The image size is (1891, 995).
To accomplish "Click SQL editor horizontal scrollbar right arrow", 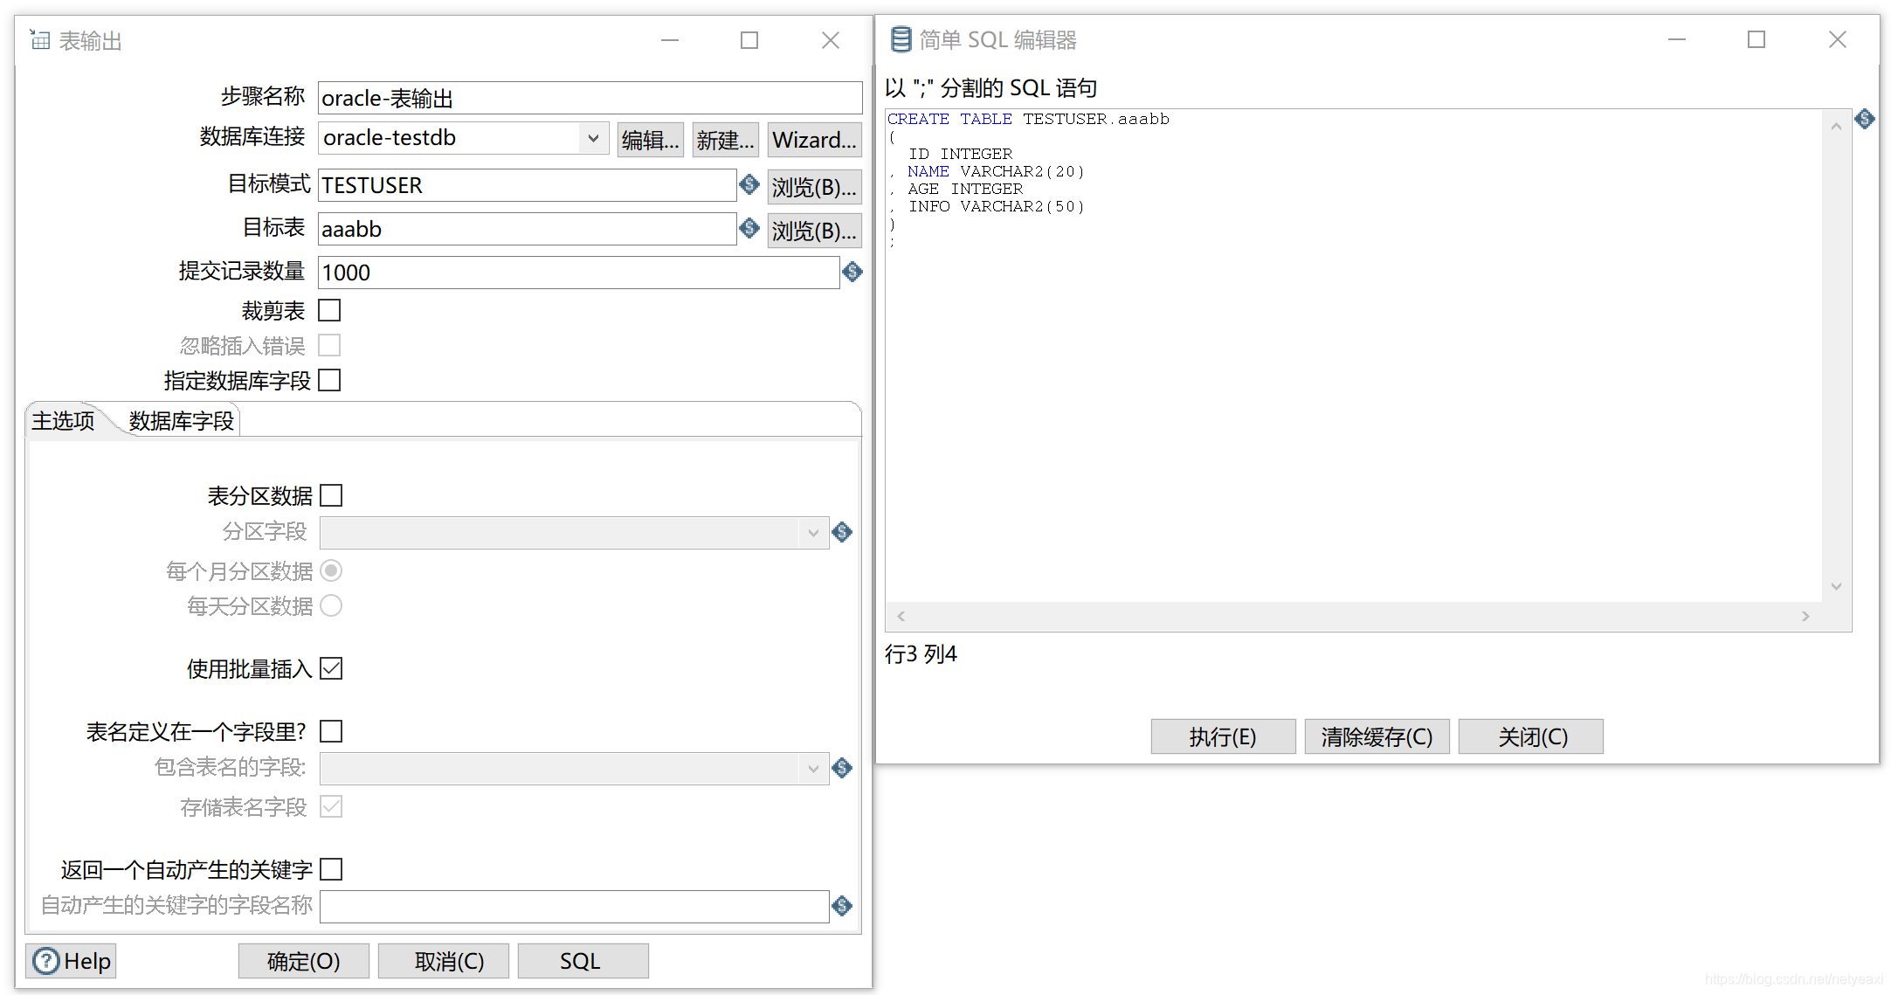I will pyautogui.click(x=1805, y=616).
